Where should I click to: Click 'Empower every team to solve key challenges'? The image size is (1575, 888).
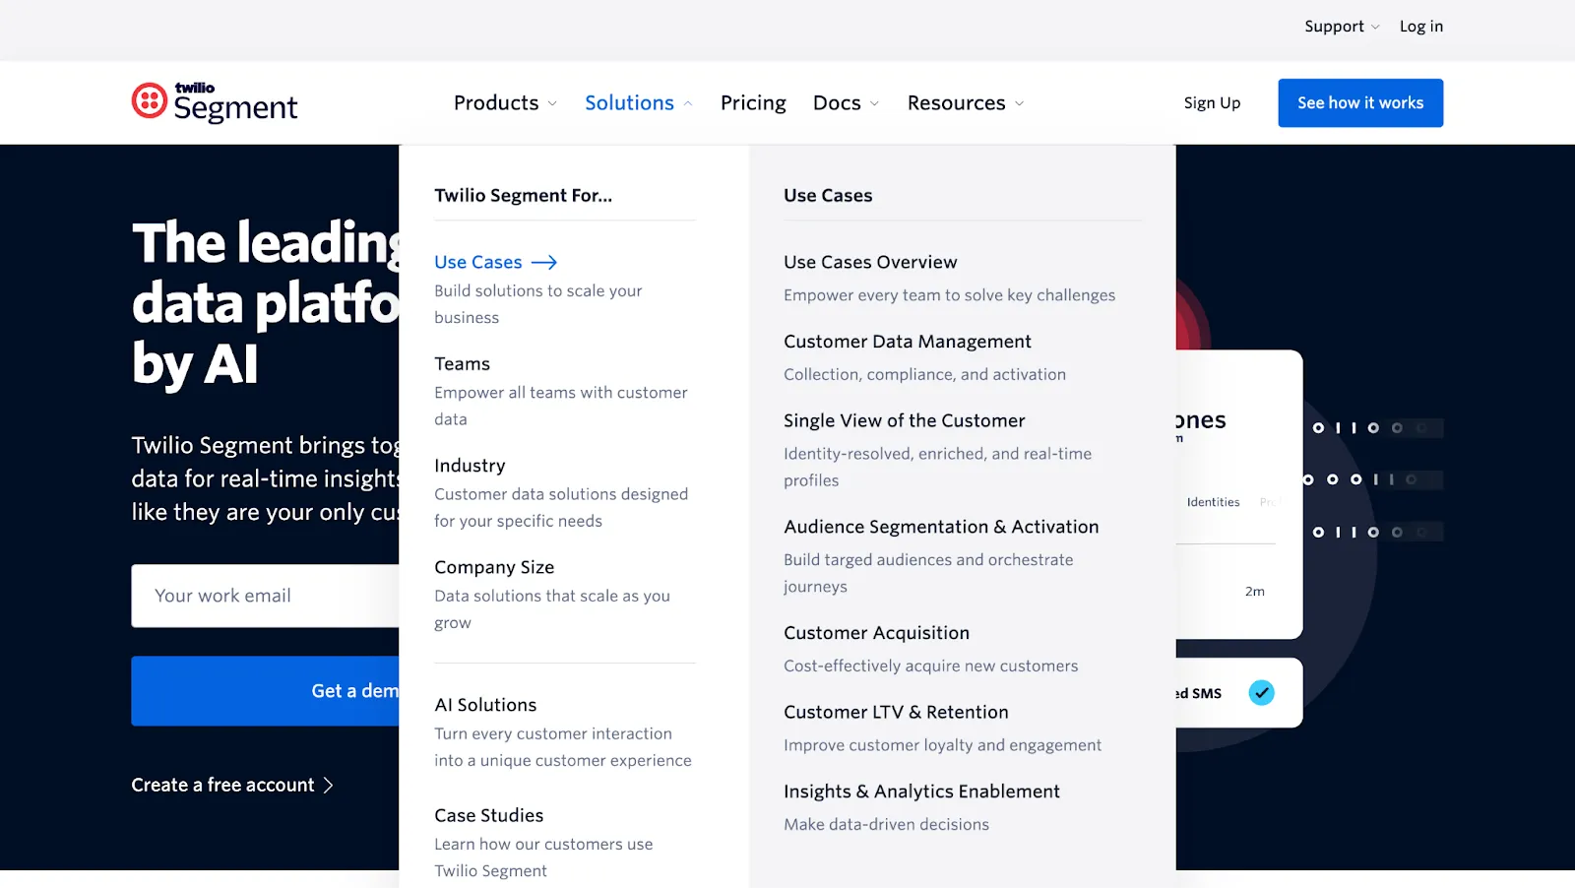pyautogui.click(x=949, y=295)
